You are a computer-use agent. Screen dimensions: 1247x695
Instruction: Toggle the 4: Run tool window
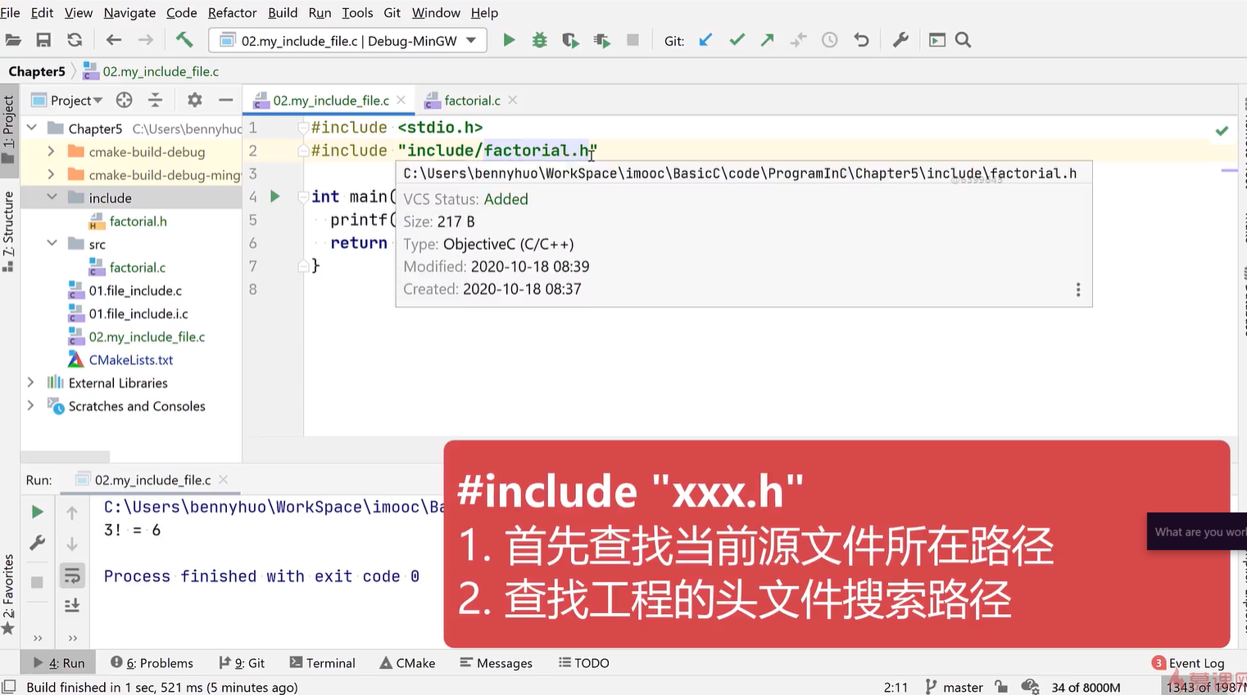(x=59, y=663)
